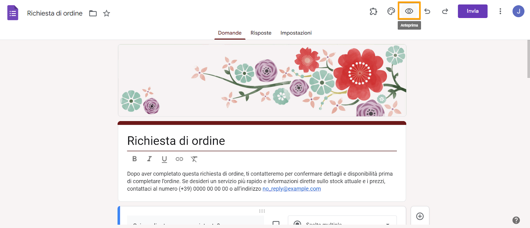Screen dimensions: 530x228
Task: Open theme customization palette icon
Action: click(391, 11)
